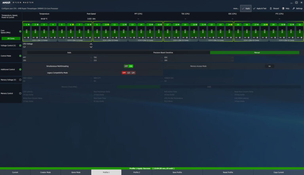304x175 pixels.
Task: Open the Profile 2 tab
Action: point(137,172)
